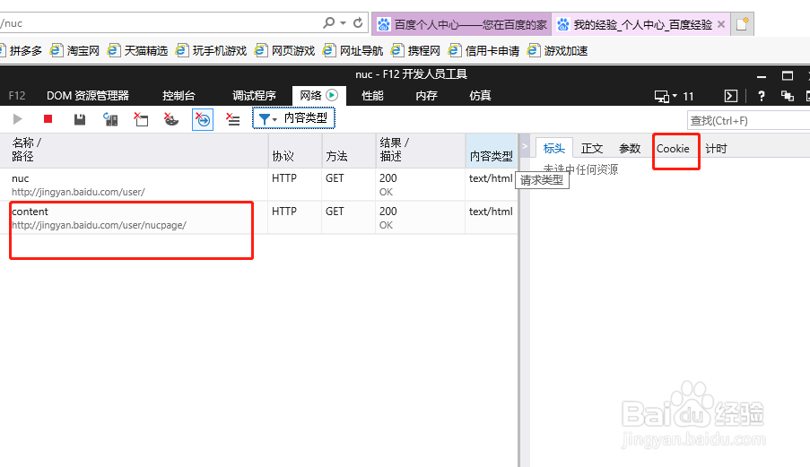Sort by the 内容类型 column header

pyautogui.click(x=492, y=150)
